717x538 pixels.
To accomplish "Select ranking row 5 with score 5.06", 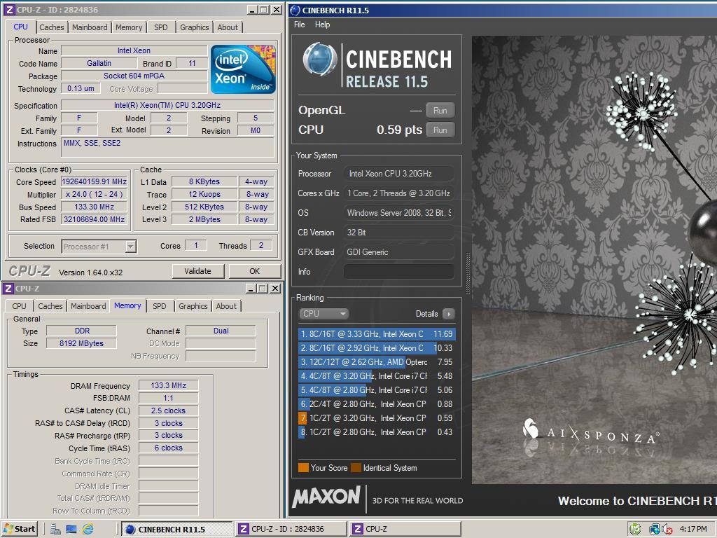I will click(x=377, y=390).
